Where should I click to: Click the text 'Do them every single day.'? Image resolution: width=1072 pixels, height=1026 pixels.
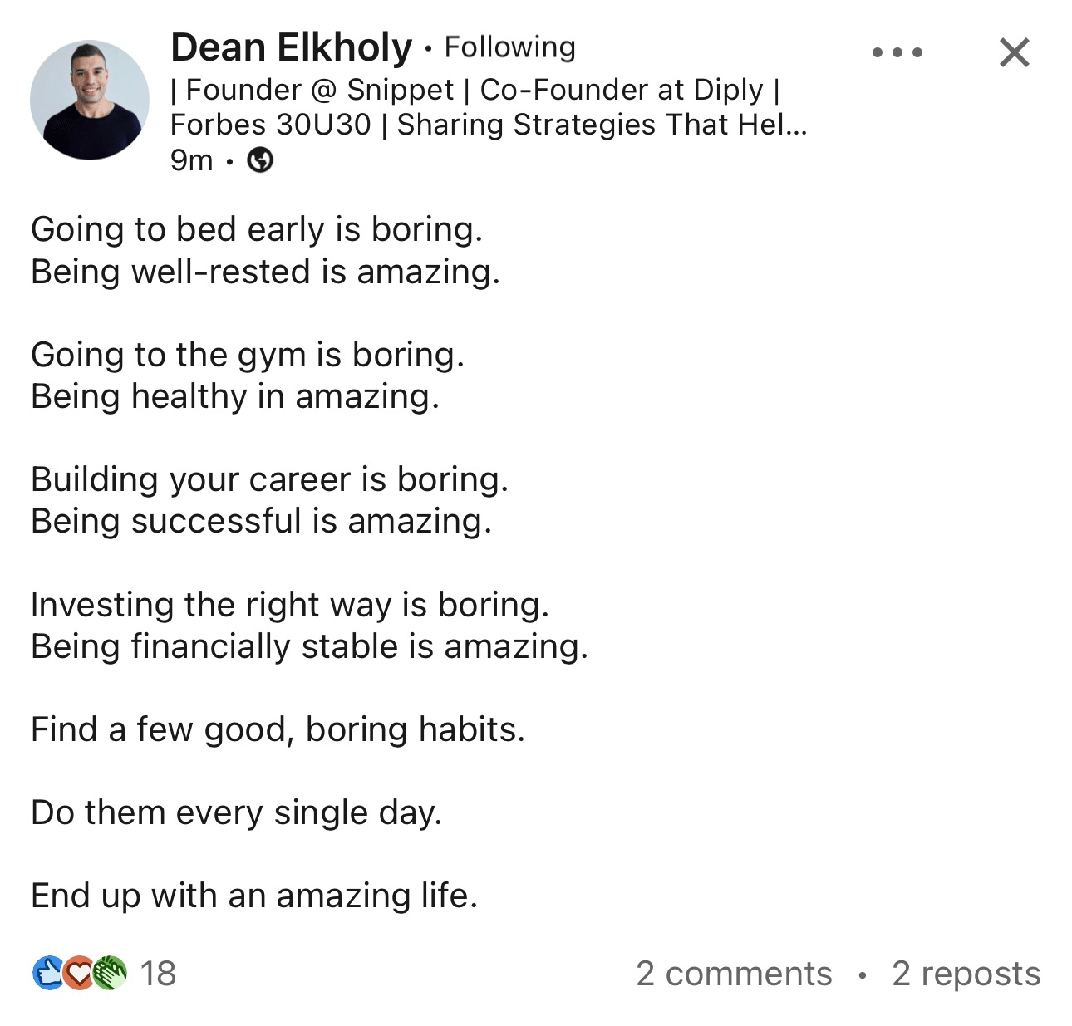tap(236, 812)
